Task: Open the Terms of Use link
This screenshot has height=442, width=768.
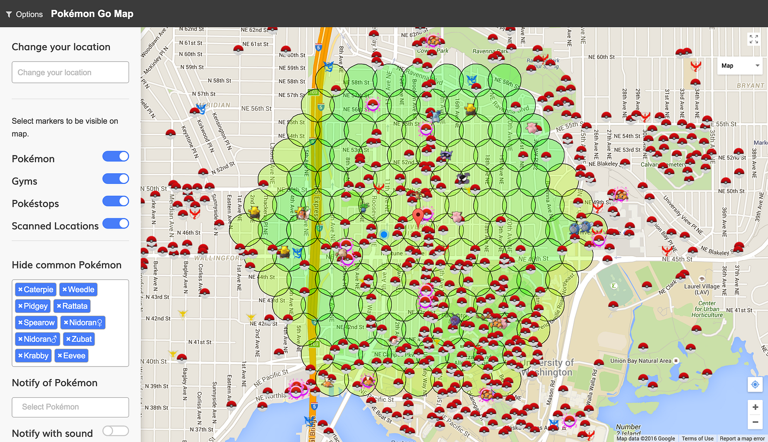Action: (x=697, y=438)
